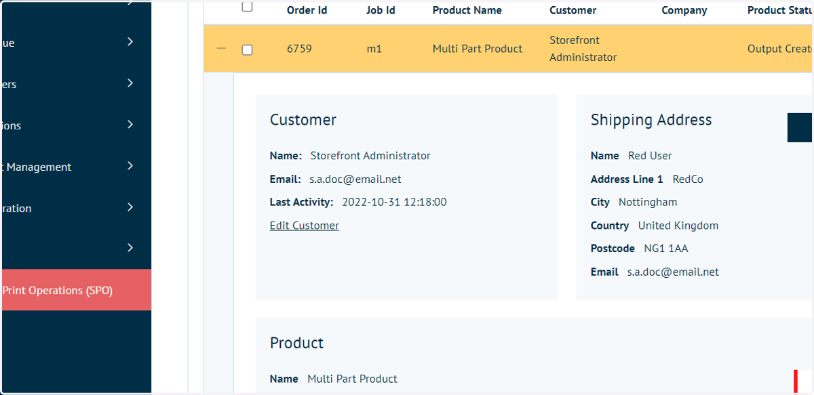
Task: Click the postcode value NG1 1AA
Action: click(666, 249)
